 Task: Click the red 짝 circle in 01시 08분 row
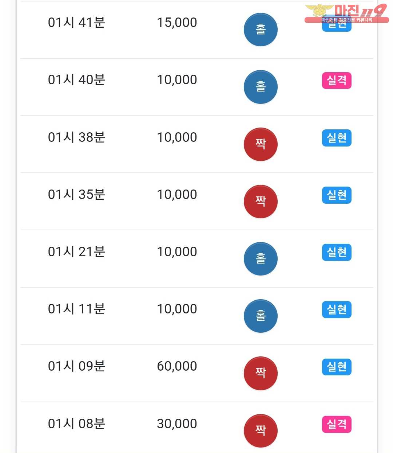[261, 431]
